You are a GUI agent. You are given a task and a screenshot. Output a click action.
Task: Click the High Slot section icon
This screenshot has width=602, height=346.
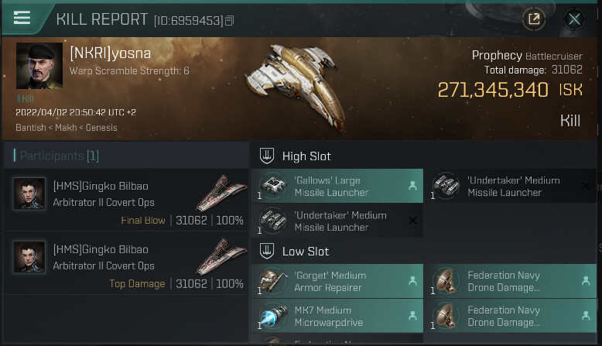[267, 156]
